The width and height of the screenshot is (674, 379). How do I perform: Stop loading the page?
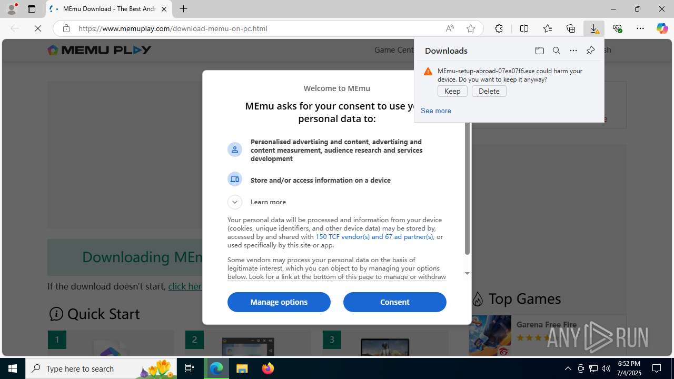38,28
